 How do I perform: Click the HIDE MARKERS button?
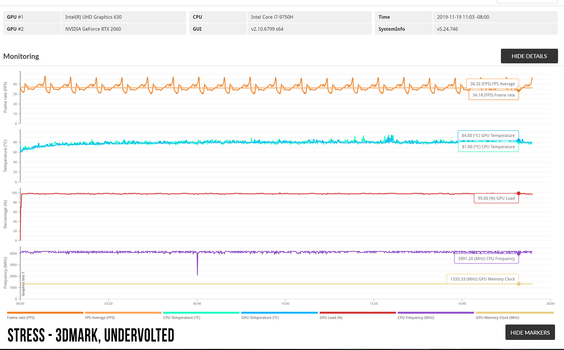pos(530,332)
